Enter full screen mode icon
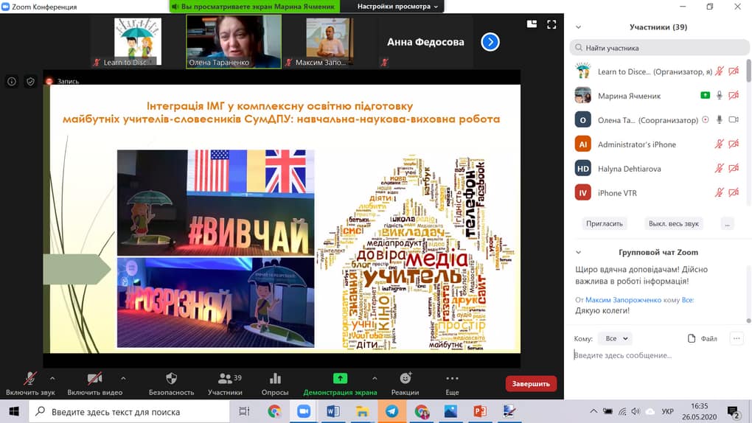The height and width of the screenshot is (423, 752). click(551, 24)
